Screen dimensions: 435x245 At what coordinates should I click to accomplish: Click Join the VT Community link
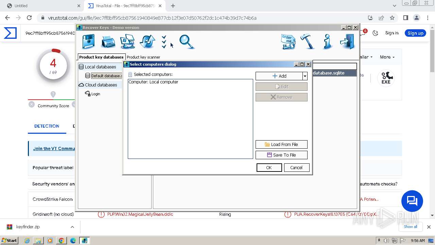click(x=54, y=148)
